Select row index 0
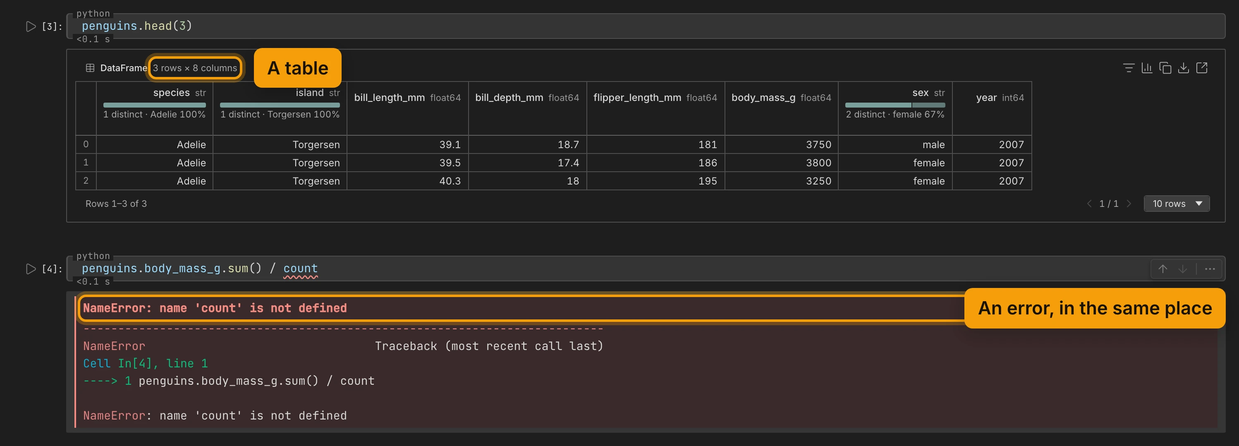This screenshot has height=446, width=1239. (86, 144)
